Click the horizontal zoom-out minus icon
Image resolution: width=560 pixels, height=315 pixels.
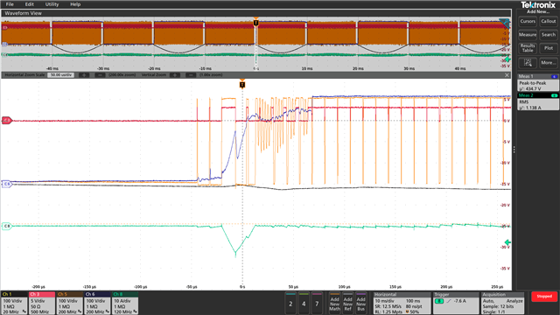(x=100, y=75)
